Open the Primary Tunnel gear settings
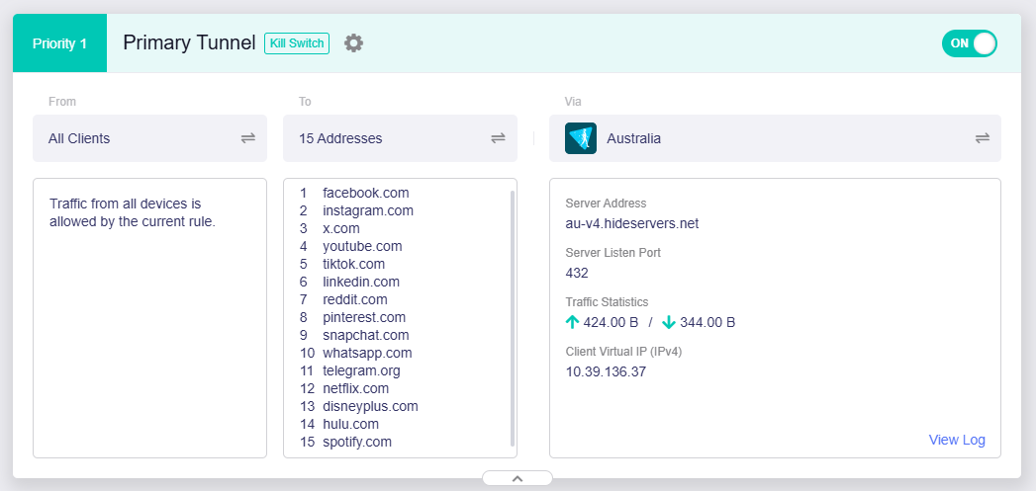Image resolution: width=1036 pixels, height=491 pixels. pyautogui.click(x=353, y=43)
